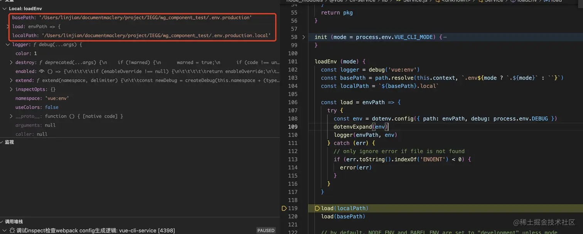Collapse the logger variable node
Viewport: 583px width, 234px height.
pyautogui.click(x=8, y=45)
